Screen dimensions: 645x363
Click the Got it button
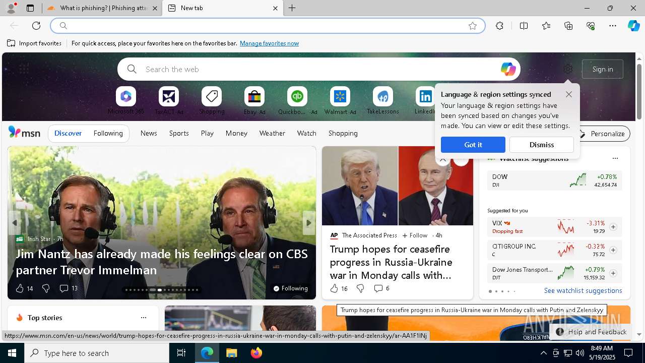click(473, 145)
